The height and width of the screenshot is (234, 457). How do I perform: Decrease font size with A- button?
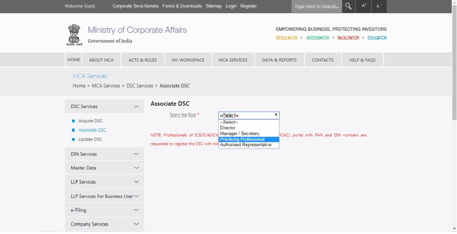[x=379, y=6]
